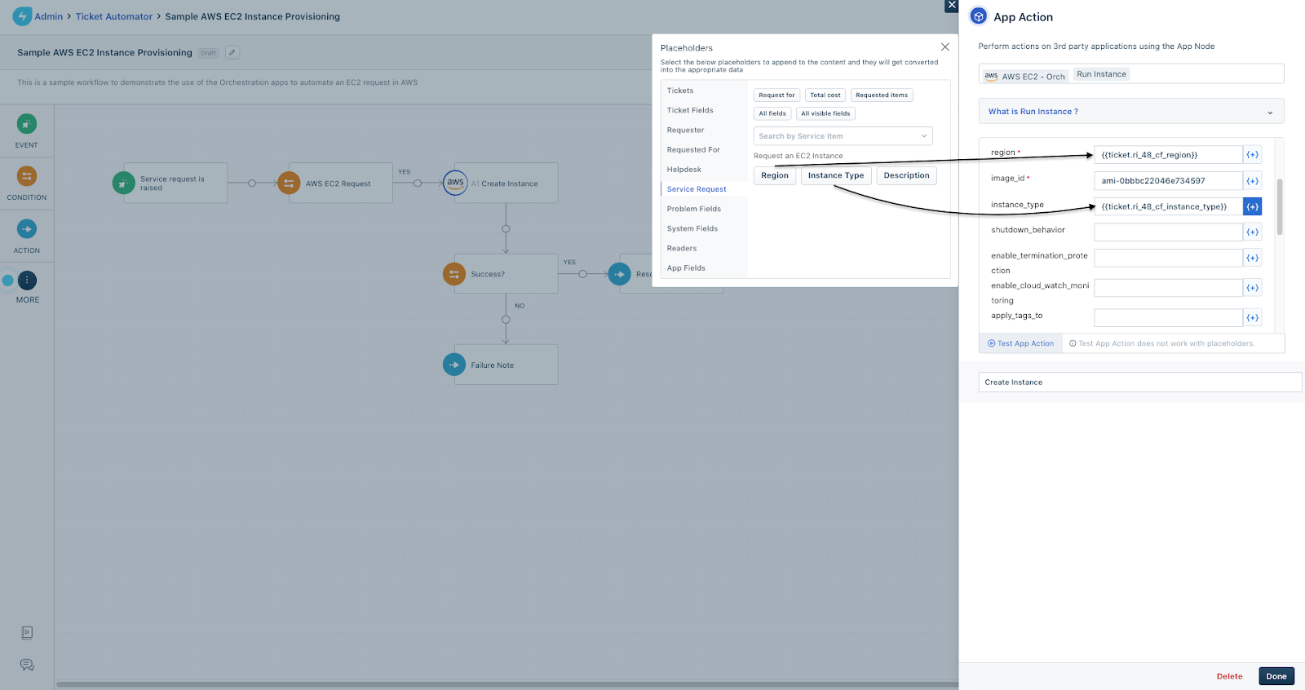Insert the Region placeholder

pyautogui.click(x=775, y=175)
